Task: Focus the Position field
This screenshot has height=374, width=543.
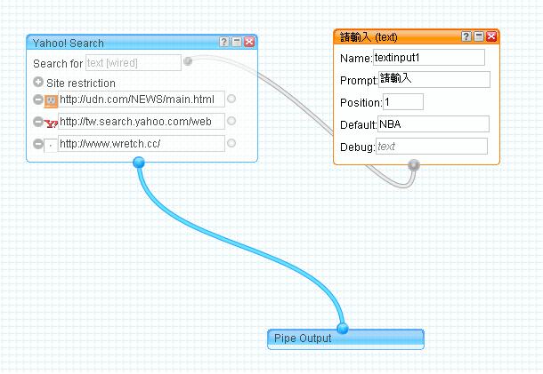Action: (x=403, y=102)
